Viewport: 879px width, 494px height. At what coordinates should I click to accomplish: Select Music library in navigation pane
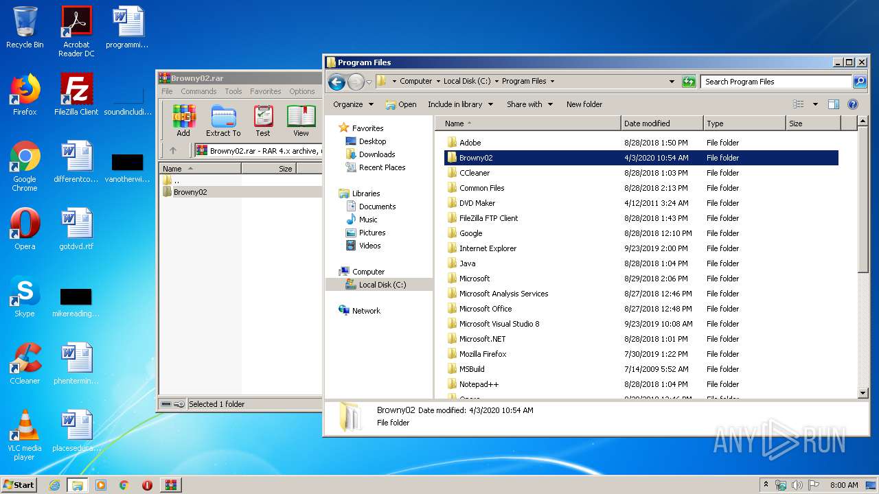(x=368, y=220)
